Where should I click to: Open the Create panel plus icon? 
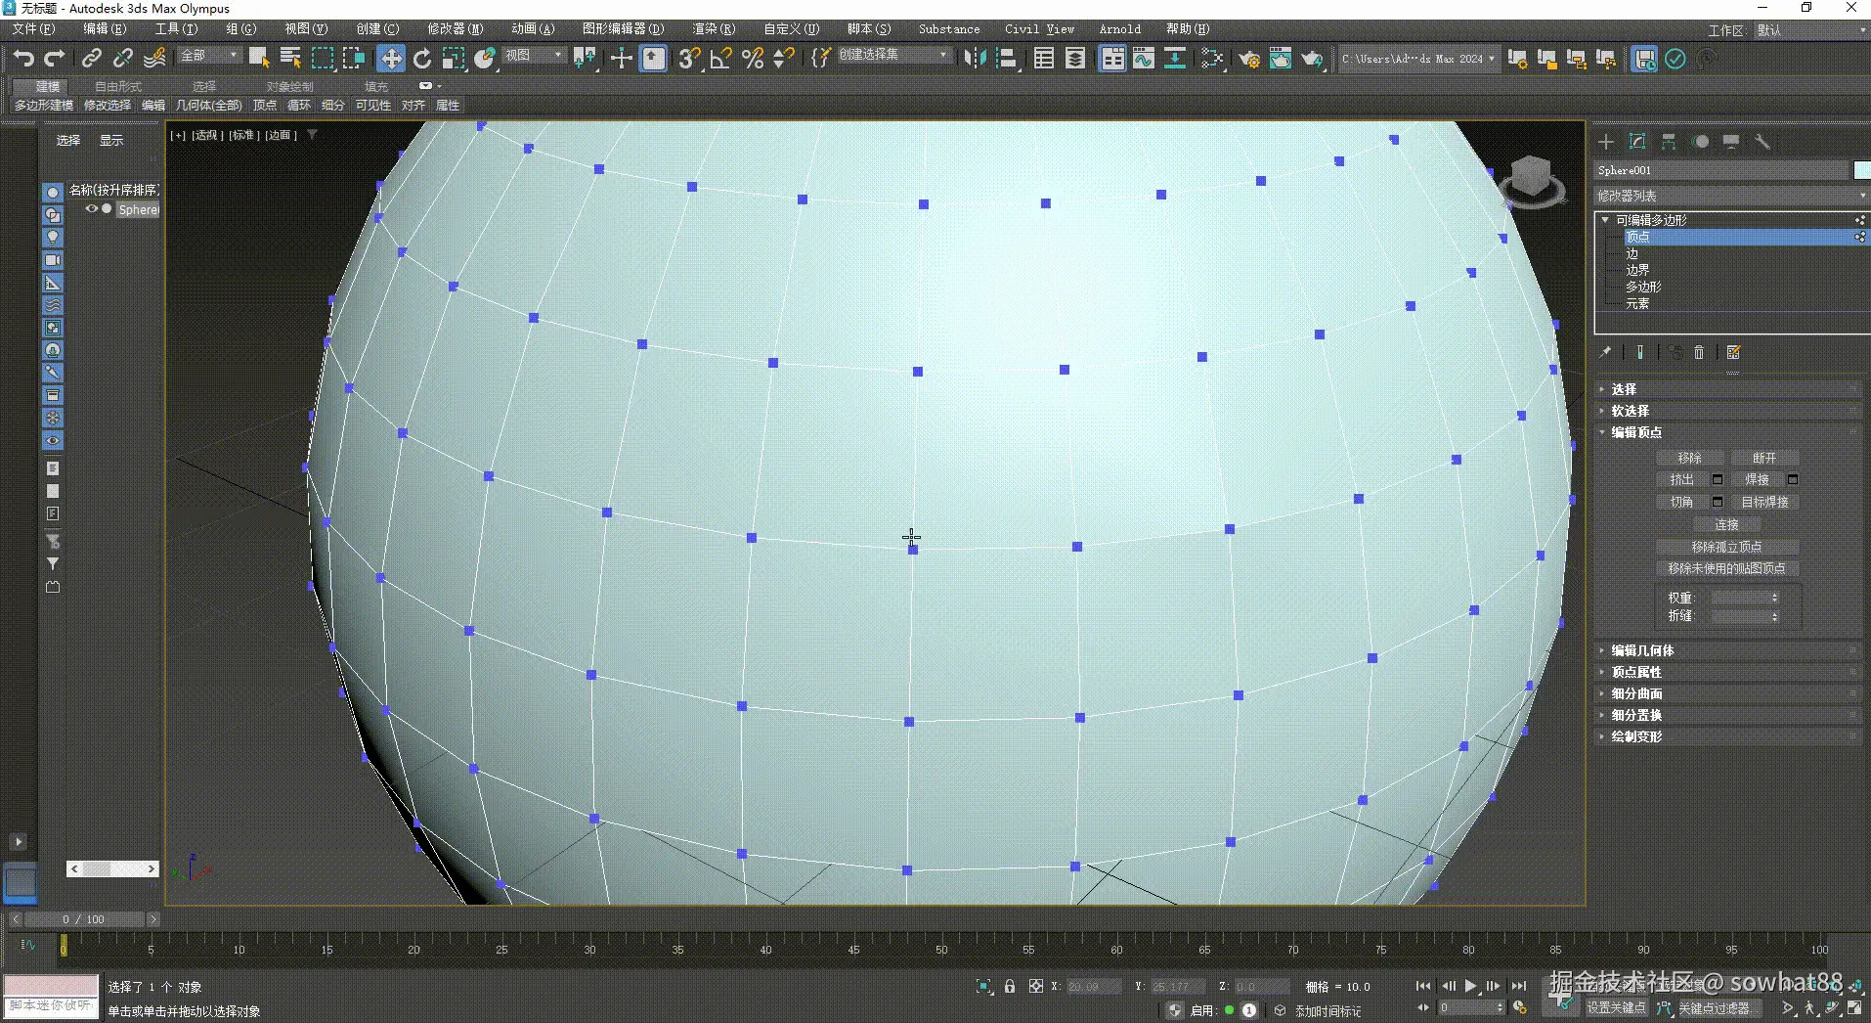[1606, 142]
